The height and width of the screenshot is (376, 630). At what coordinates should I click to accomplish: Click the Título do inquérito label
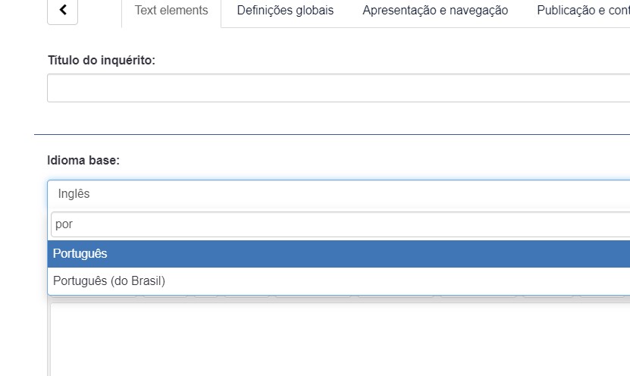tap(102, 60)
